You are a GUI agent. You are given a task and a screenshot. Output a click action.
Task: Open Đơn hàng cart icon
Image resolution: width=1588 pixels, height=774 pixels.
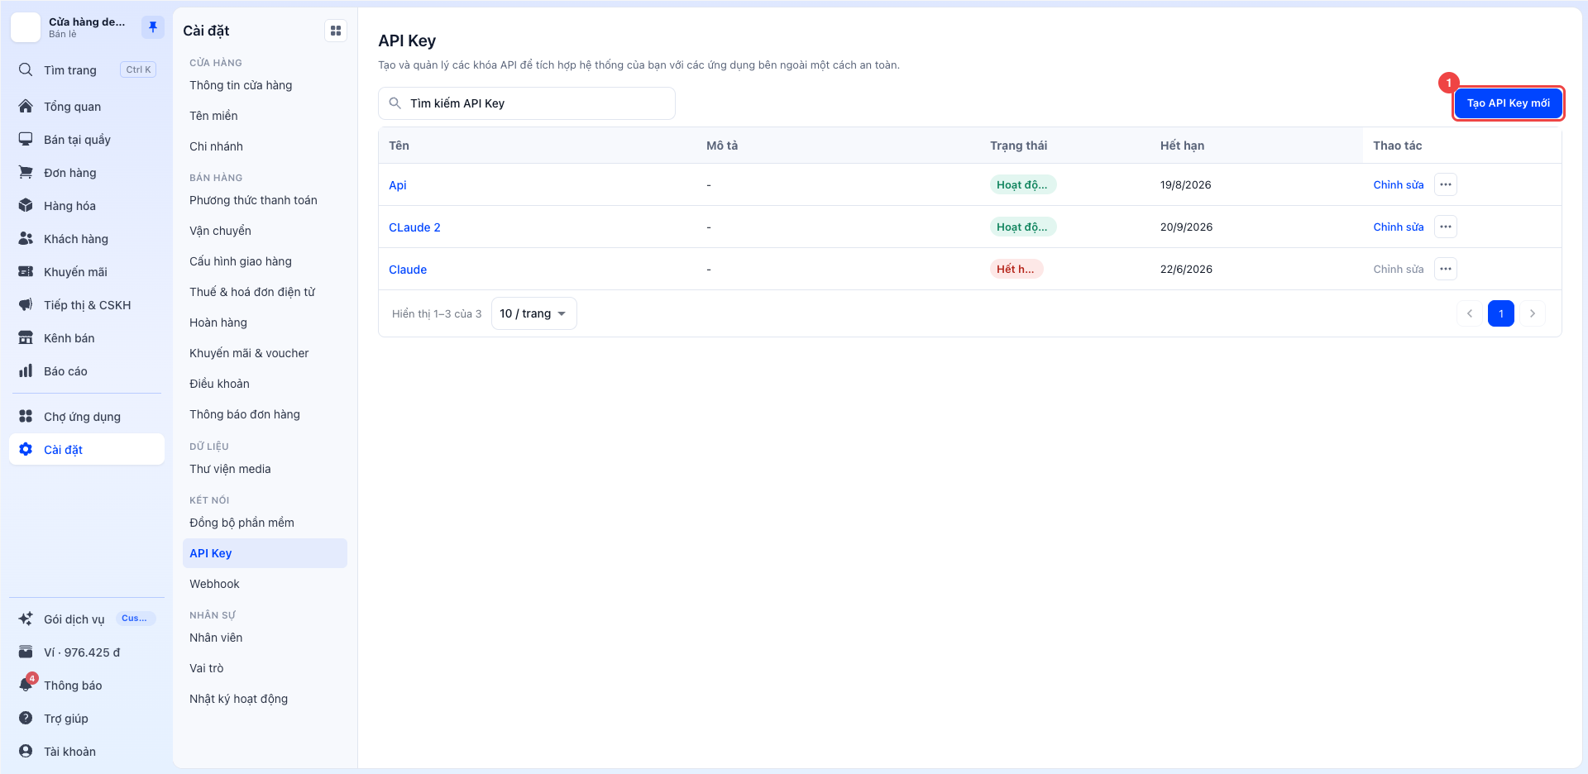coord(26,172)
